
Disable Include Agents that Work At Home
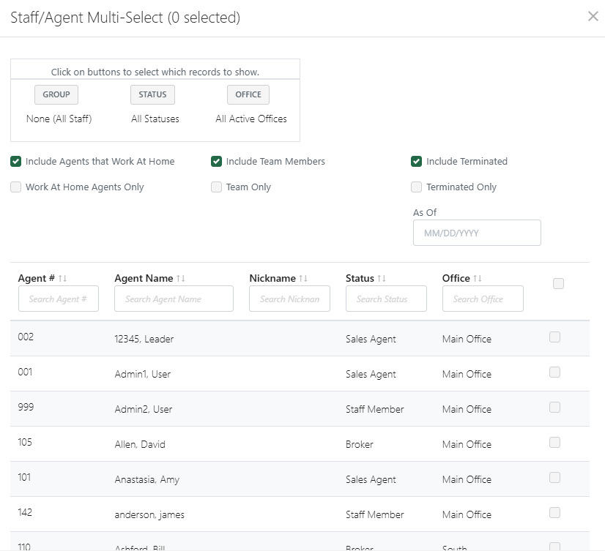(15, 161)
